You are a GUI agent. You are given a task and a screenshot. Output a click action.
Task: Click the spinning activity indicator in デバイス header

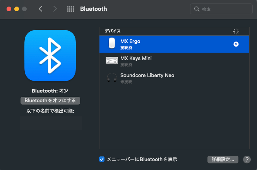236,31
